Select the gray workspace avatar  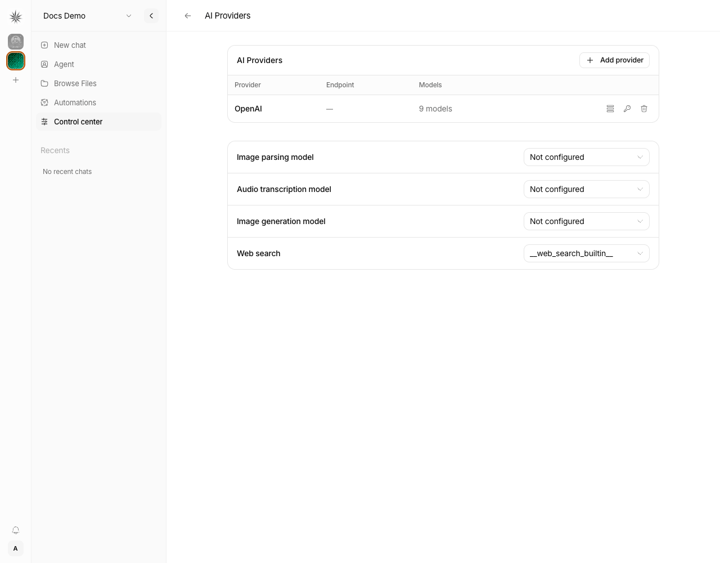[16, 42]
